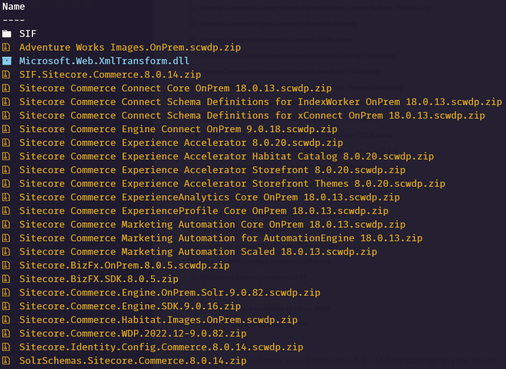The image size is (506, 369).
Task: Click the zip icon beside Accelerator Storefront Themes
Action: 6,183
